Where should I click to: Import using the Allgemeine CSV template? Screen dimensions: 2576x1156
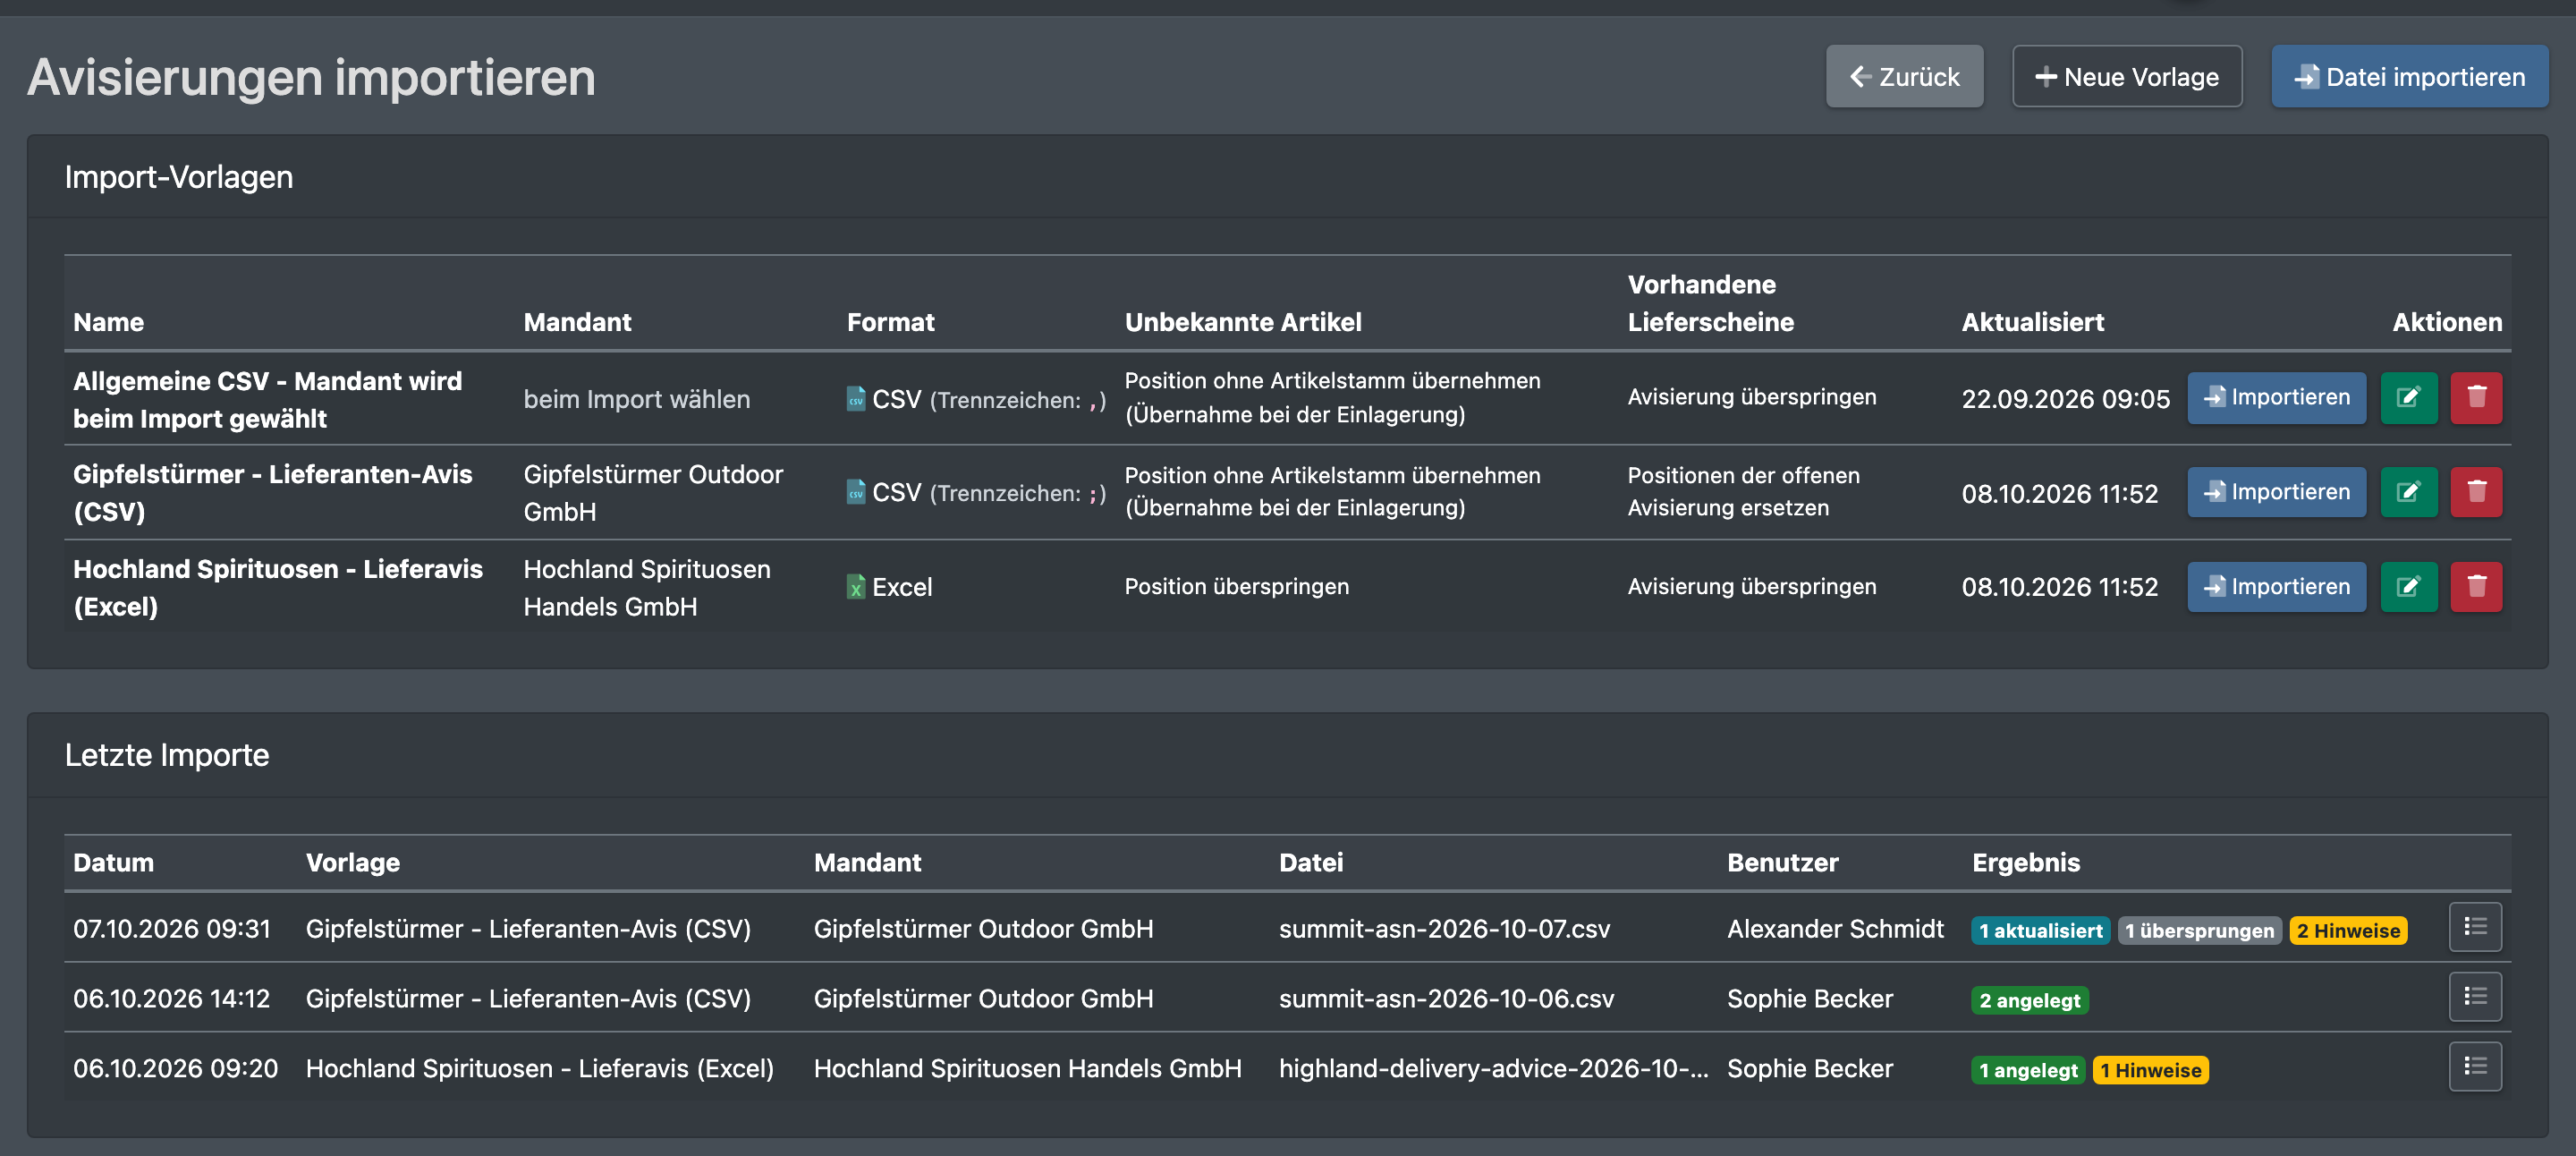pyautogui.click(x=2276, y=398)
